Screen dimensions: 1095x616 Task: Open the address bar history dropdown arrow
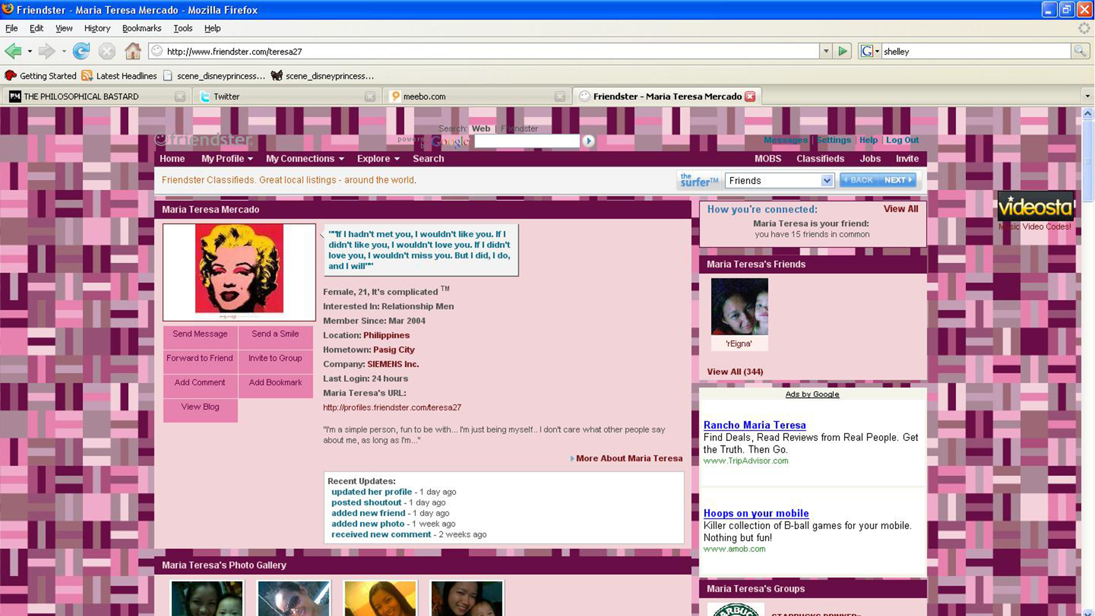tap(826, 51)
